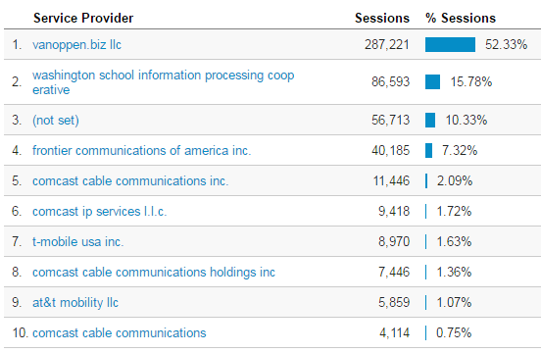This screenshot has width=541, height=353.
Task: Sort by the Service Provider column header
Action: click(83, 18)
